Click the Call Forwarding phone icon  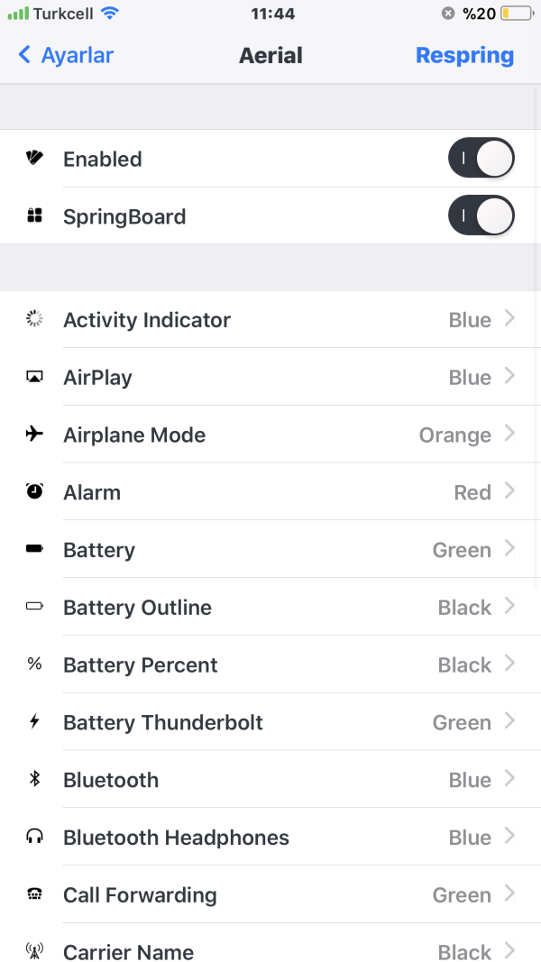tap(34, 894)
